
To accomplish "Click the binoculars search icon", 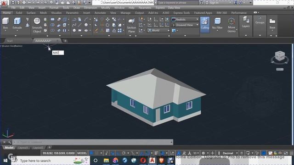I will coord(201,3).
